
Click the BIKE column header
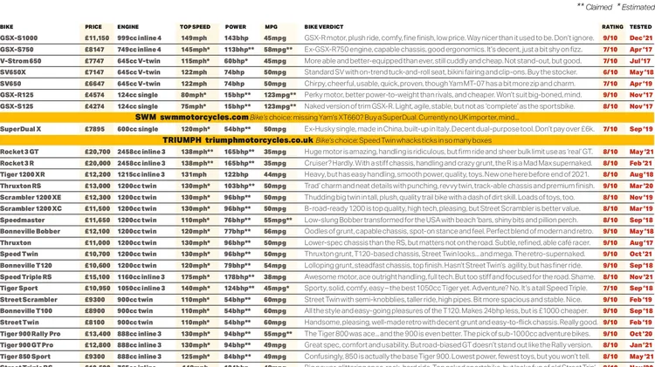coord(7,27)
